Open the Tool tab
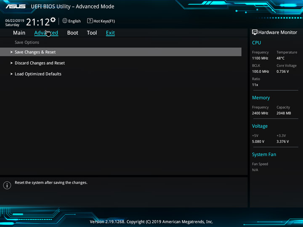303x227 pixels. click(x=92, y=33)
